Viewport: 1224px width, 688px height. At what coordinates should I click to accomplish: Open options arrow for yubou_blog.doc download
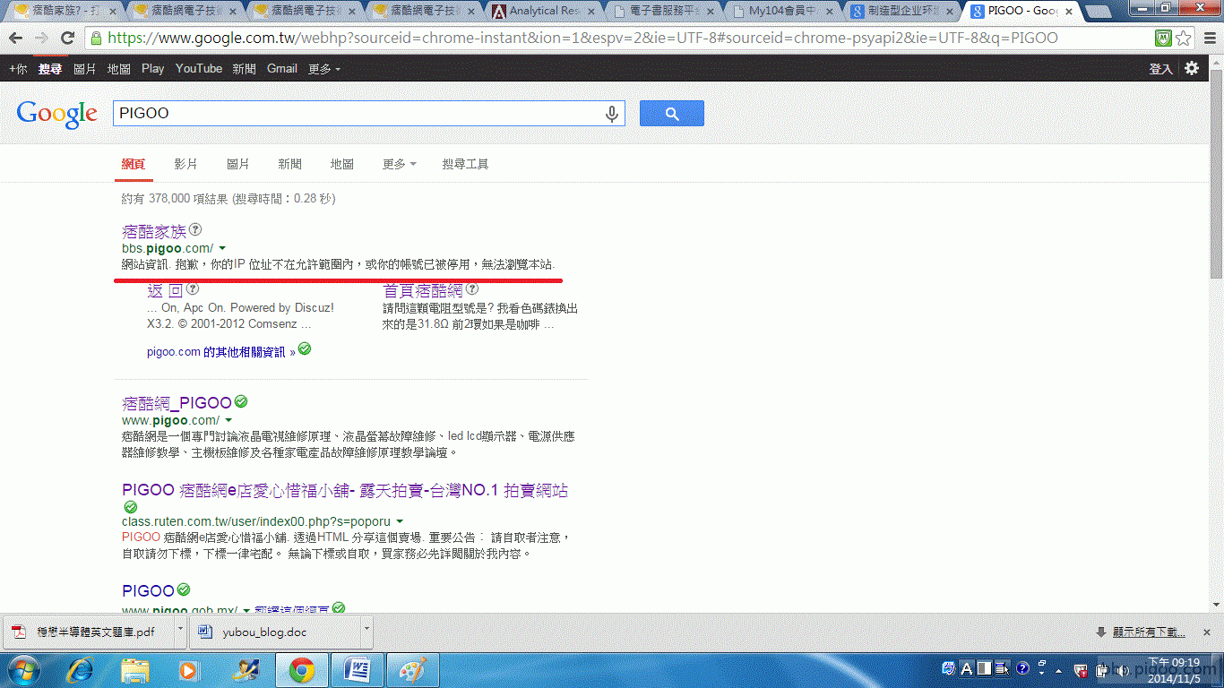click(367, 631)
